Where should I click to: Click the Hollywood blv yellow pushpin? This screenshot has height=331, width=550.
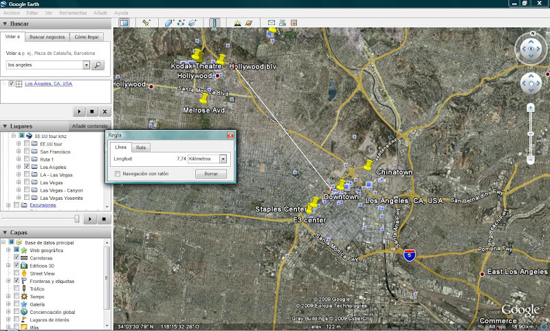[x=221, y=59]
